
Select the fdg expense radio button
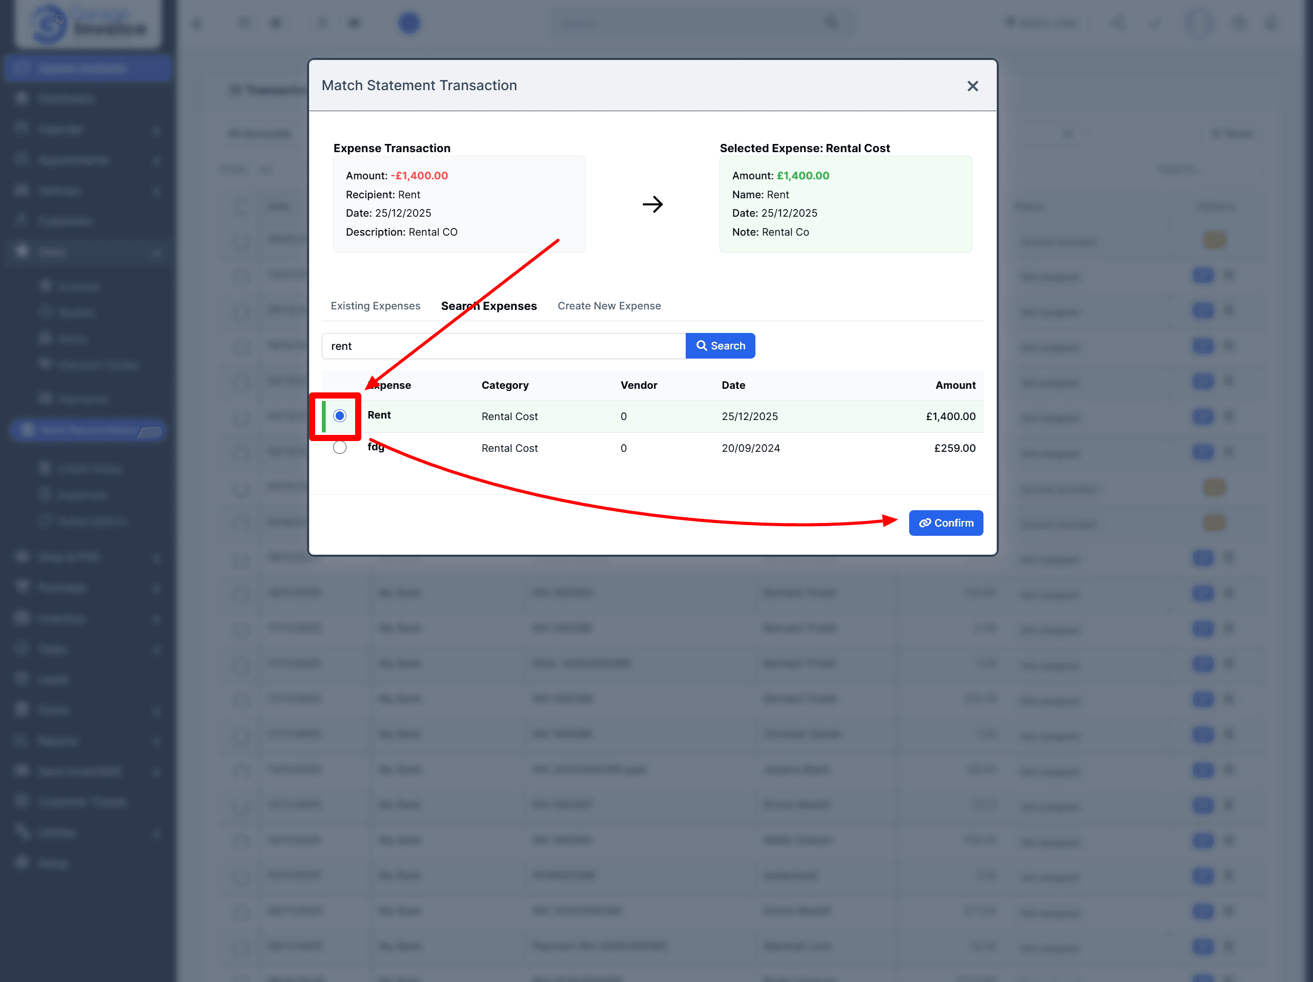340,447
